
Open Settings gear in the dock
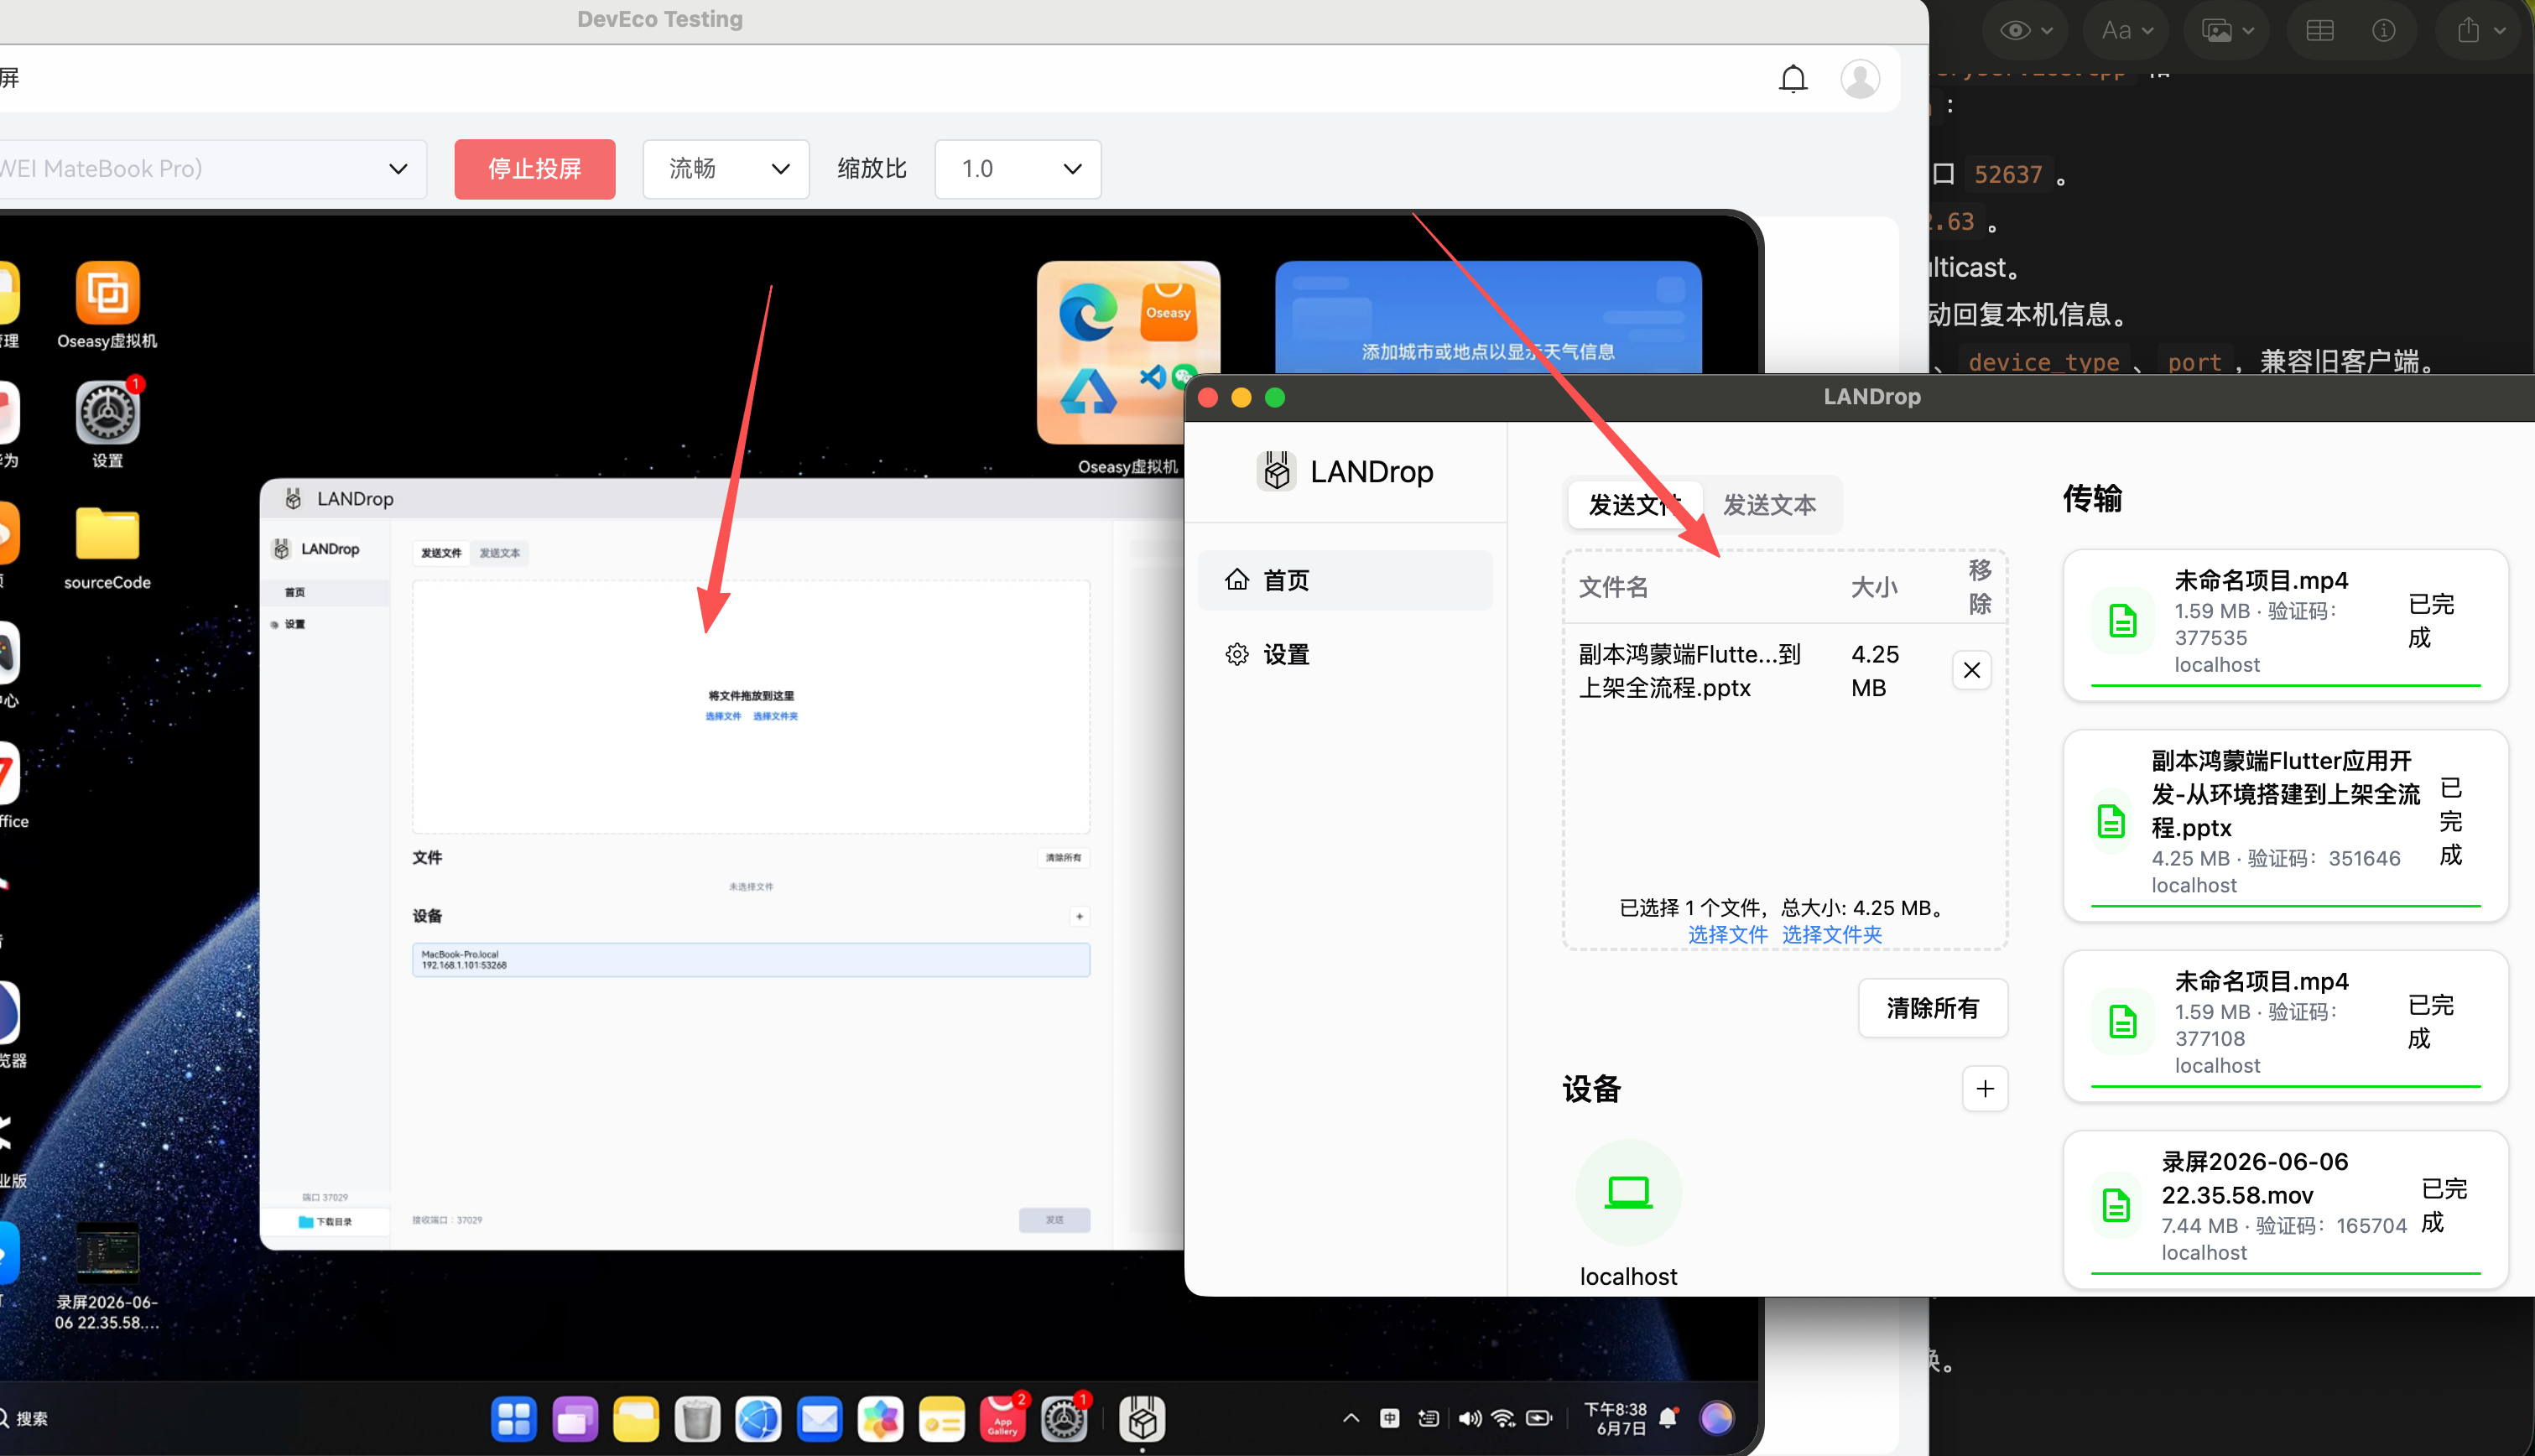coord(1063,1418)
